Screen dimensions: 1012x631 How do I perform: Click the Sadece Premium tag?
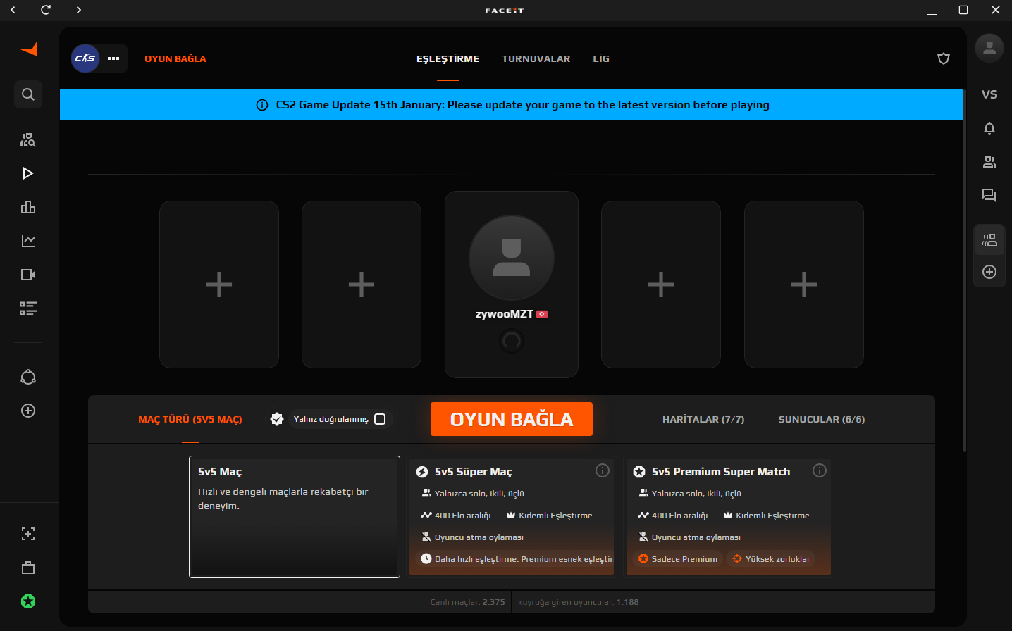click(678, 559)
